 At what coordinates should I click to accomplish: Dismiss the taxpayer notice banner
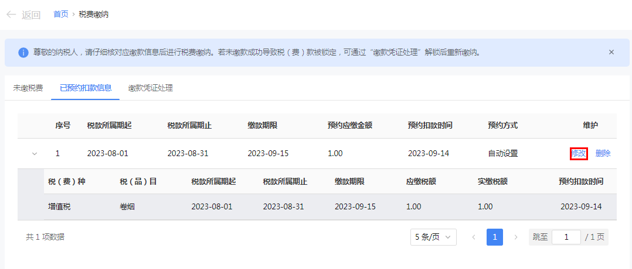[x=611, y=52]
